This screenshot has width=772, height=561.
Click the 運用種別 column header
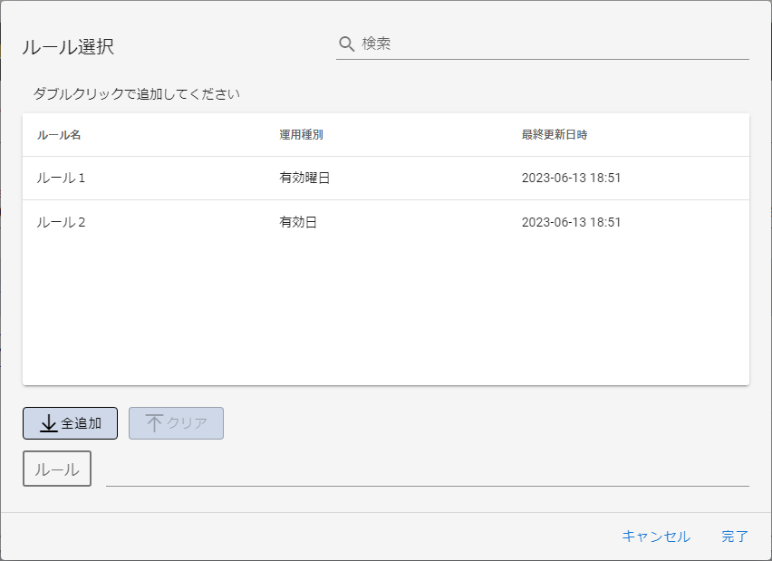click(x=301, y=135)
